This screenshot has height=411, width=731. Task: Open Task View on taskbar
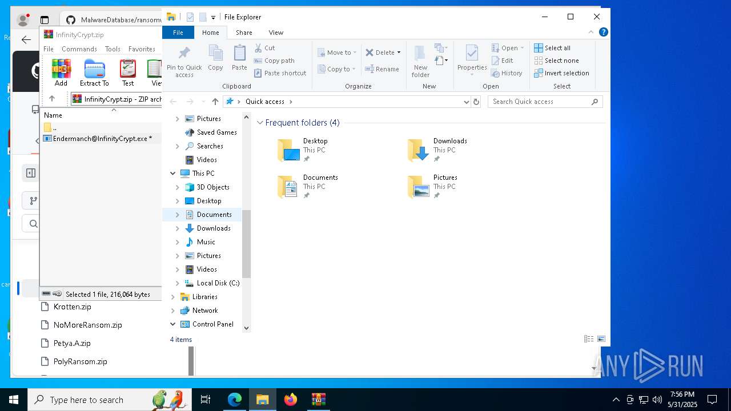point(206,400)
